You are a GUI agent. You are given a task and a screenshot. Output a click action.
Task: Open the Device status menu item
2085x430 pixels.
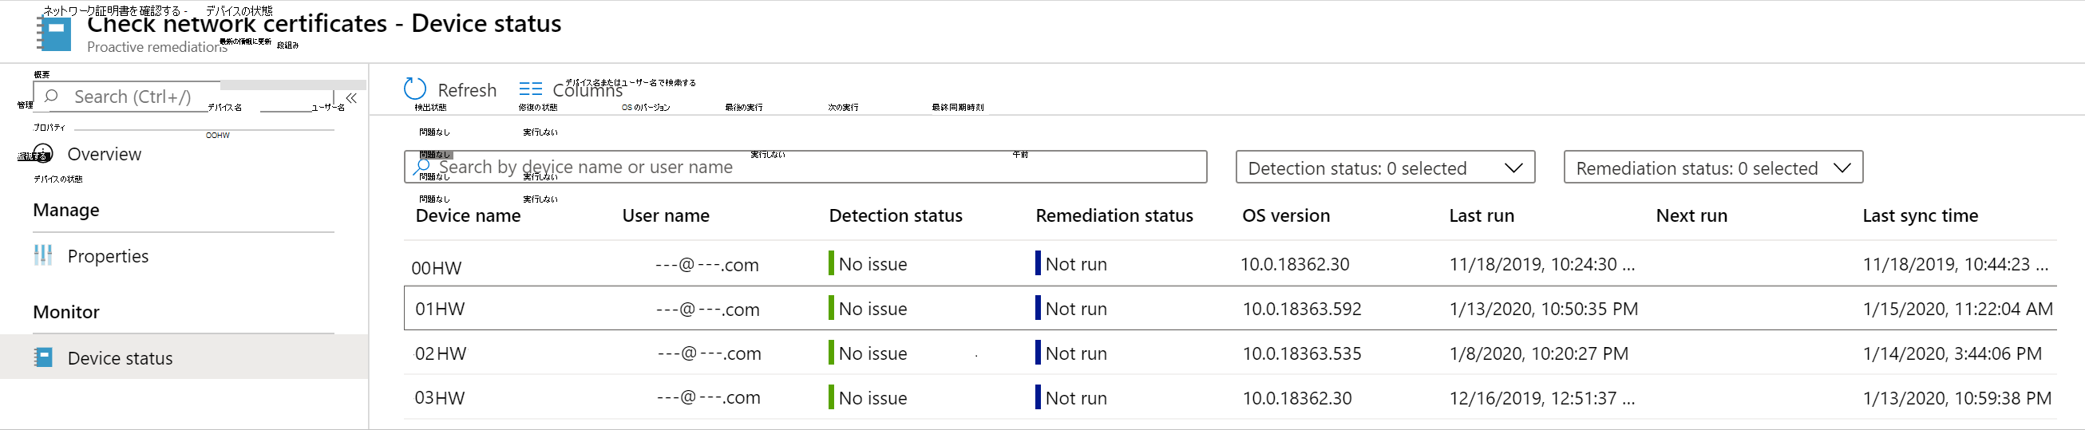pos(120,358)
